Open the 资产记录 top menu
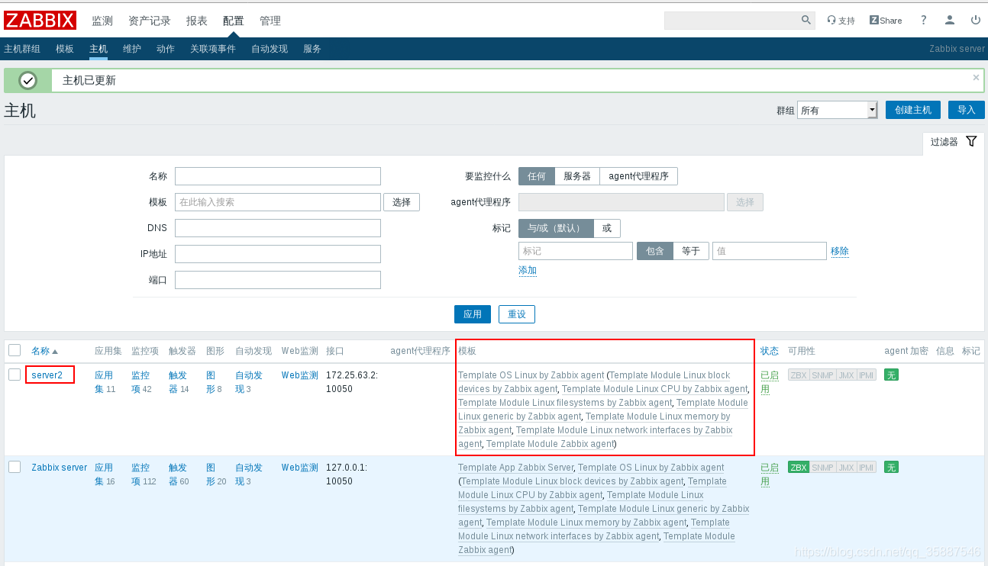The image size is (988, 566). click(150, 21)
